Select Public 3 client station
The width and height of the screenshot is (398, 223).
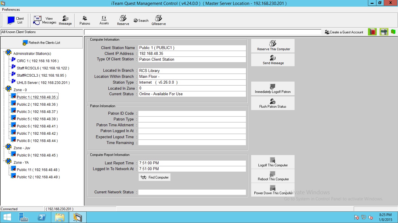[37, 112]
